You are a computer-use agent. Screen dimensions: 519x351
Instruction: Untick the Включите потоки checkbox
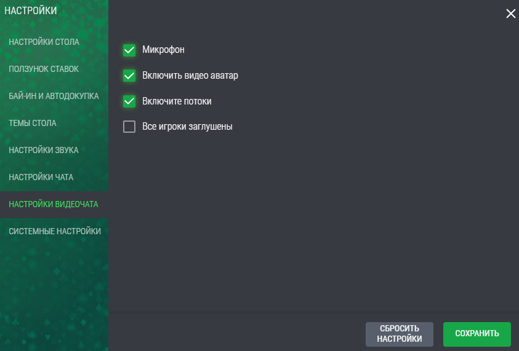point(129,101)
